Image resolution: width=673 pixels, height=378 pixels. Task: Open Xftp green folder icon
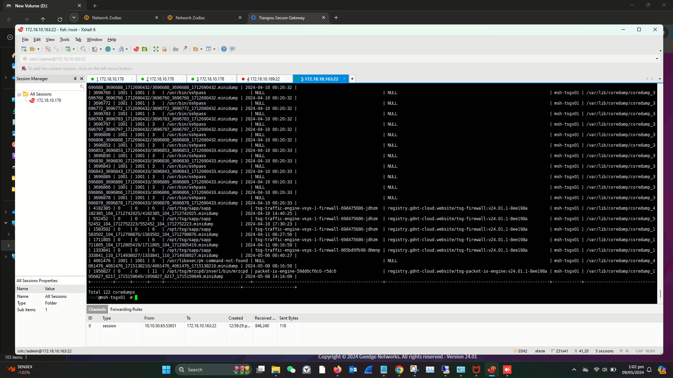coord(145,49)
